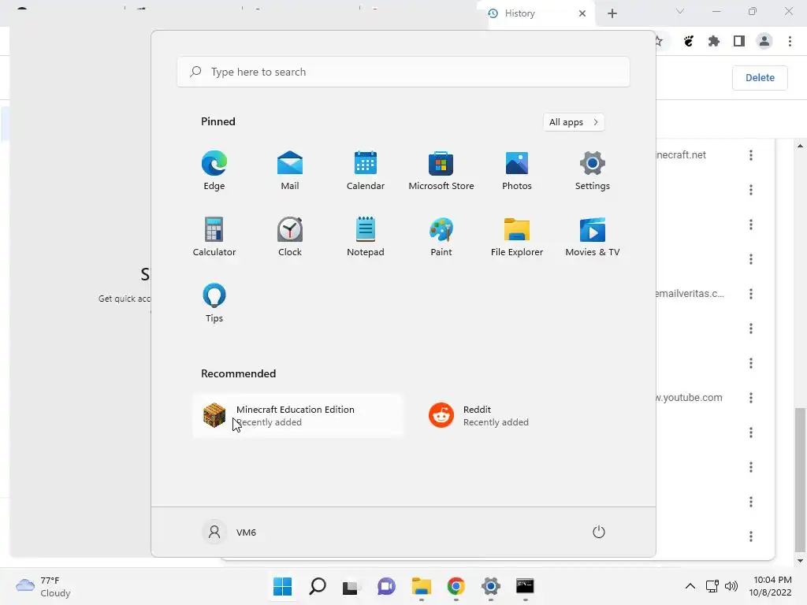Image resolution: width=807 pixels, height=605 pixels.
Task: Open the clock showing 10:04 PM
Action: pos(770,586)
